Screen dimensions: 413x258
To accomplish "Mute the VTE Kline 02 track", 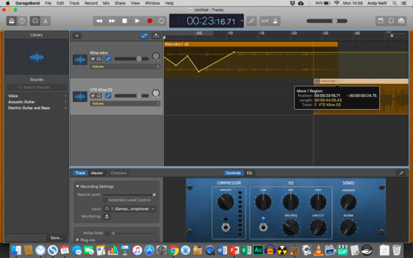I will 93,96.
